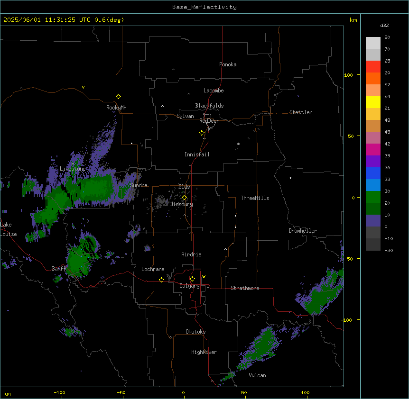Click the bright green legend swatch between 30 and 20
This screenshot has width=409, height=399.
[x=373, y=197]
